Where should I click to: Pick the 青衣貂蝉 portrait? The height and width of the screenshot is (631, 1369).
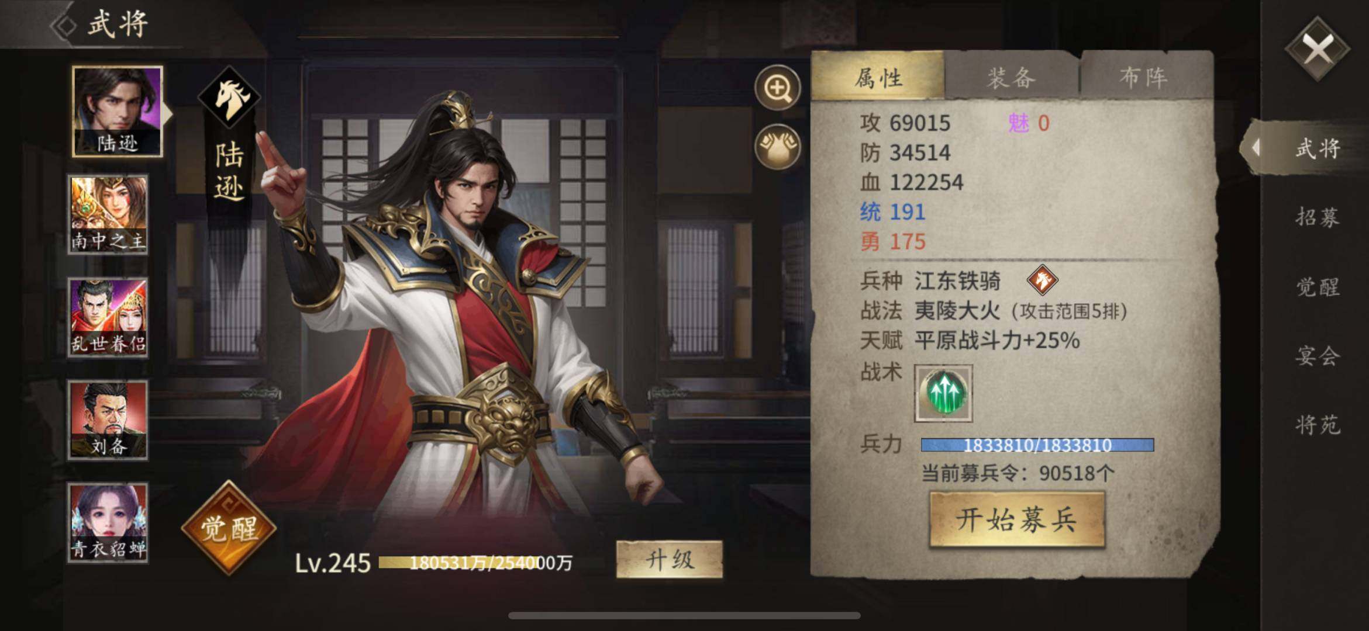coord(108,522)
